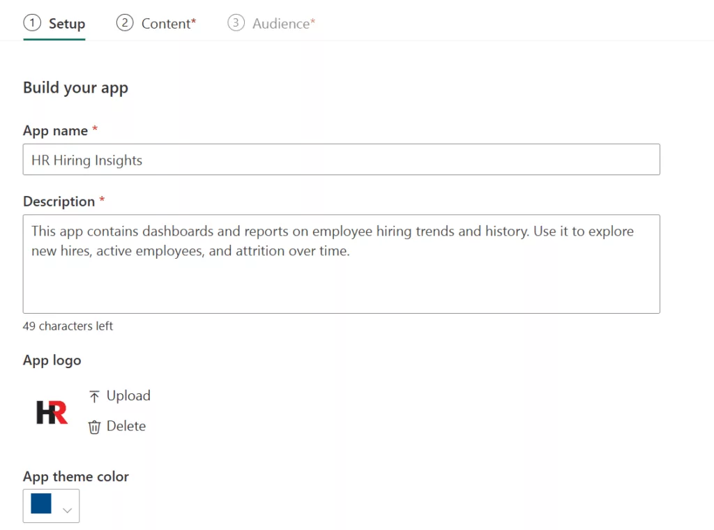Go to the Audience tab

click(x=283, y=24)
